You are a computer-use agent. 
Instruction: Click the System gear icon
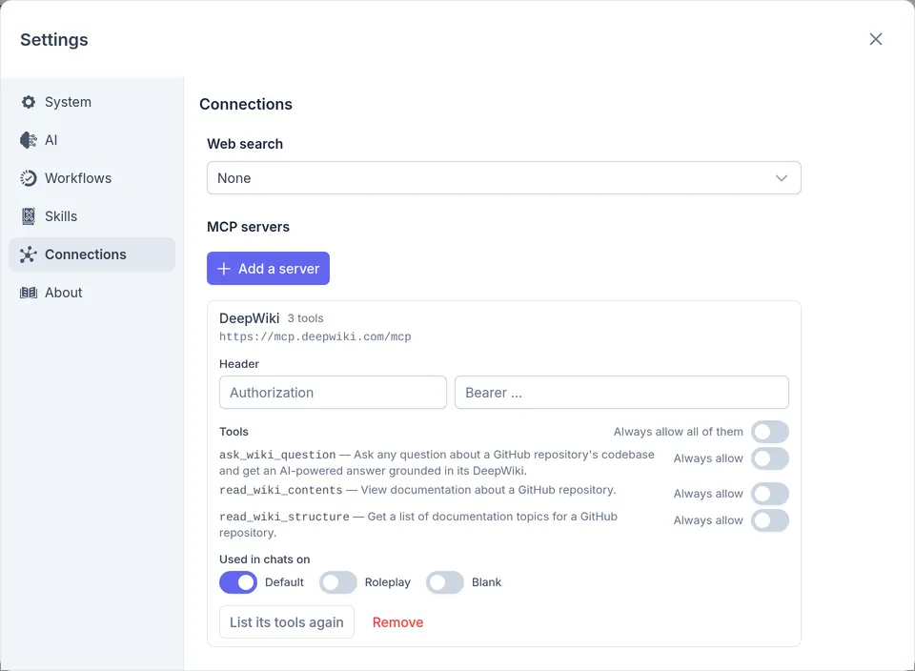pos(28,102)
